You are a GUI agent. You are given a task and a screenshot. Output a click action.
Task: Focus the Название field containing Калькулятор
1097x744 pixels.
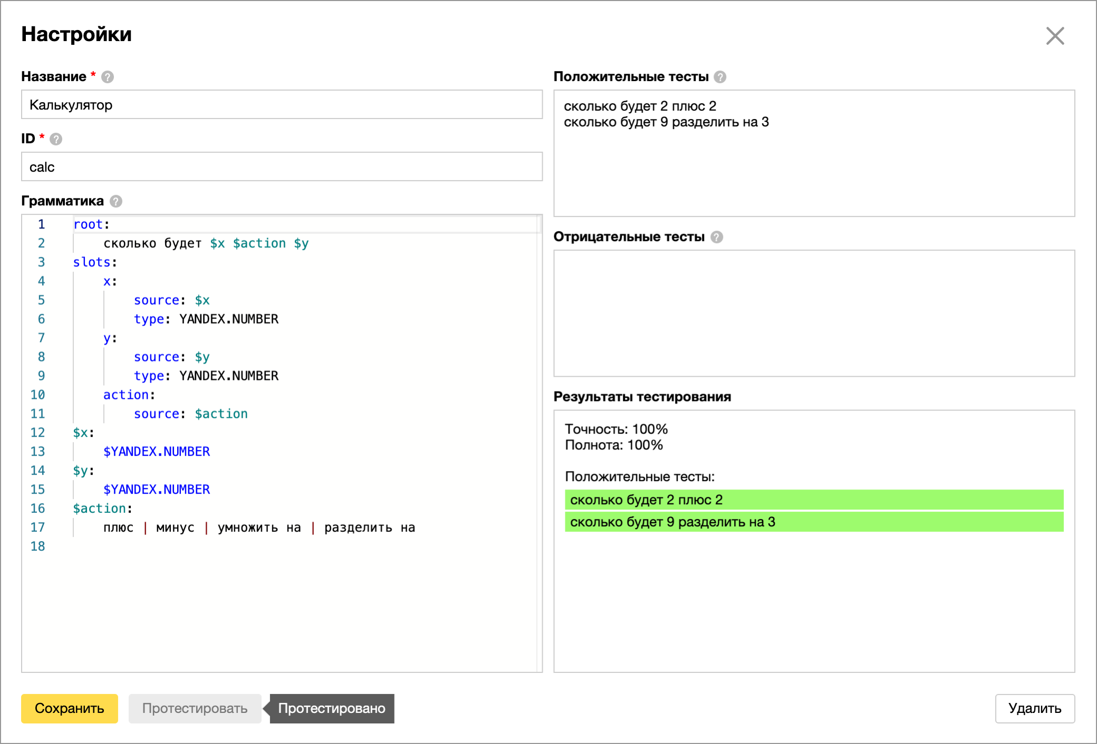pyautogui.click(x=282, y=105)
